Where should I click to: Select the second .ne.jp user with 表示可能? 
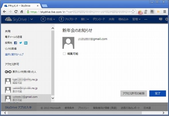26,90
